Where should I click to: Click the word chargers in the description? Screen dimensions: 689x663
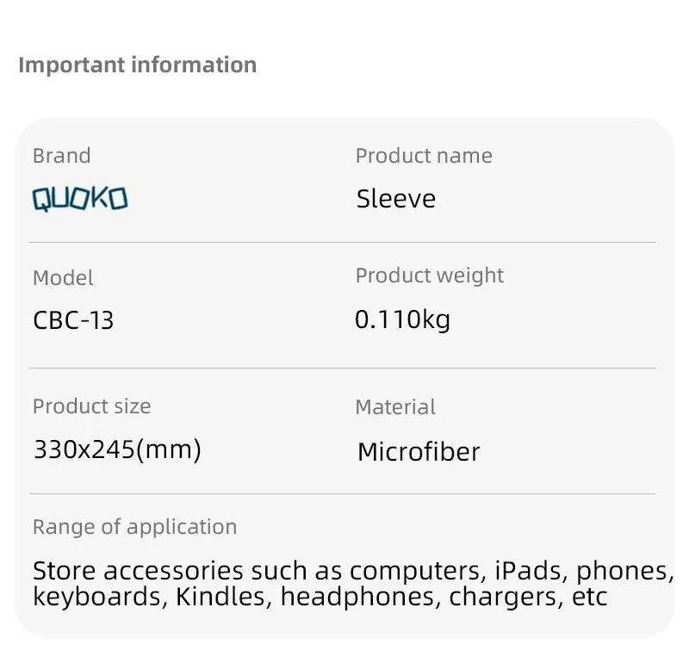coord(507,597)
